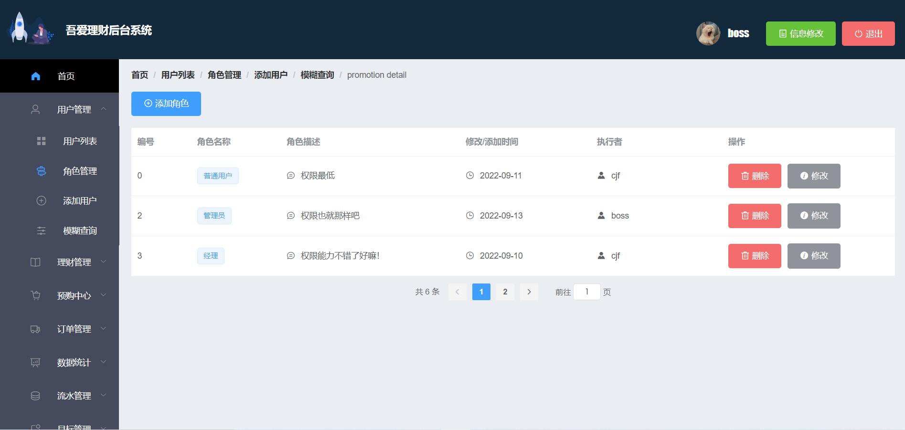Click the 角色管理 signpost icon
905x430 pixels.
pos(42,171)
